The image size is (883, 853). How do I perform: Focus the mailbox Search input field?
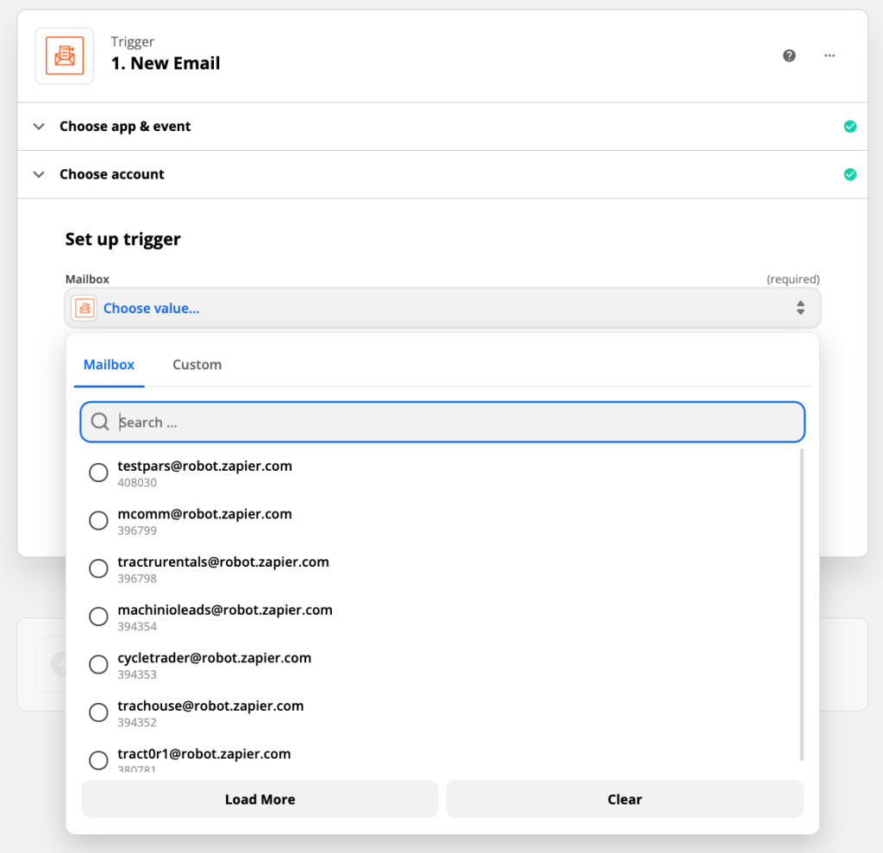tap(457, 422)
